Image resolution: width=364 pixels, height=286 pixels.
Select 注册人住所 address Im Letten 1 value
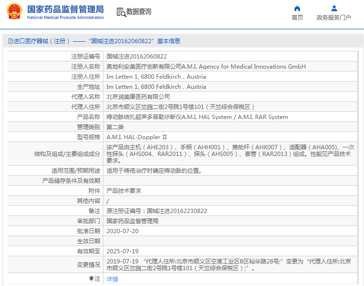[156, 77]
